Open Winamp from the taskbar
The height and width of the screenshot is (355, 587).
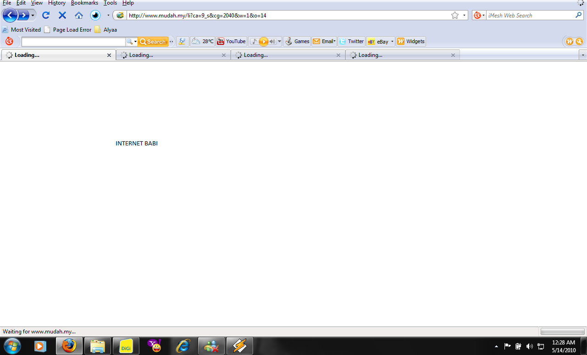point(239,346)
